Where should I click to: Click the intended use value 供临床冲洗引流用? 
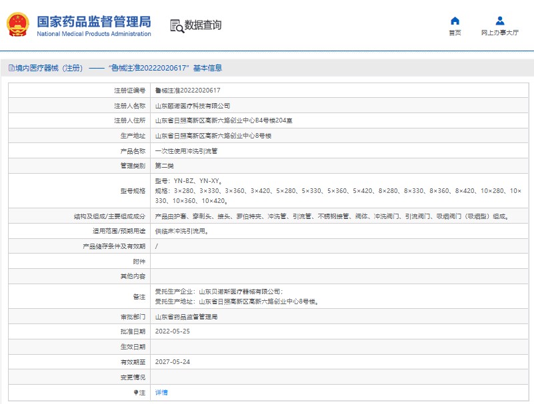[x=182, y=232]
